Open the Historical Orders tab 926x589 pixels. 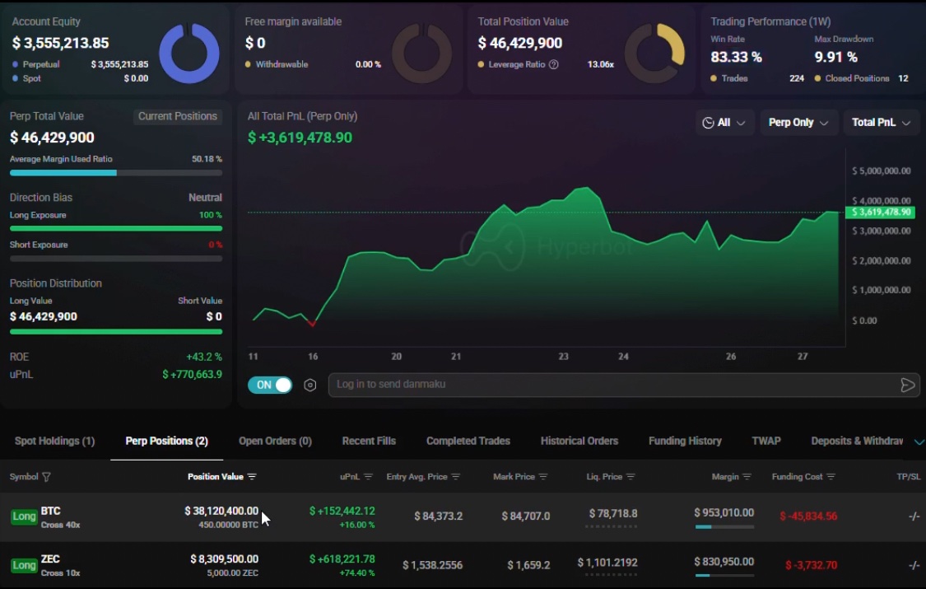[x=579, y=442]
